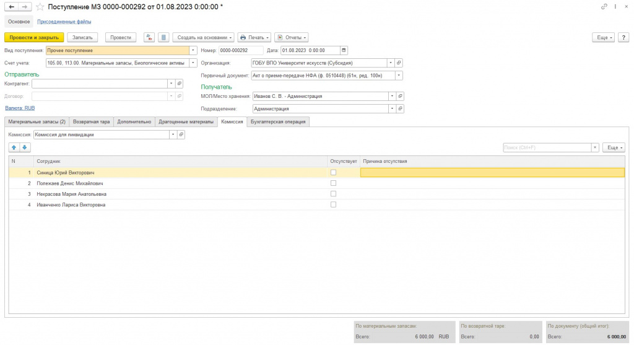Screen dimensions: 634x345
Task: Move commission member down with blue arrow
Action: (x=25, y=147)
